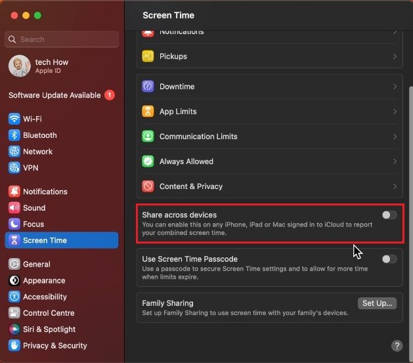Select Focus in the sidebar
413x363 pixels.
tap(33, 224)
